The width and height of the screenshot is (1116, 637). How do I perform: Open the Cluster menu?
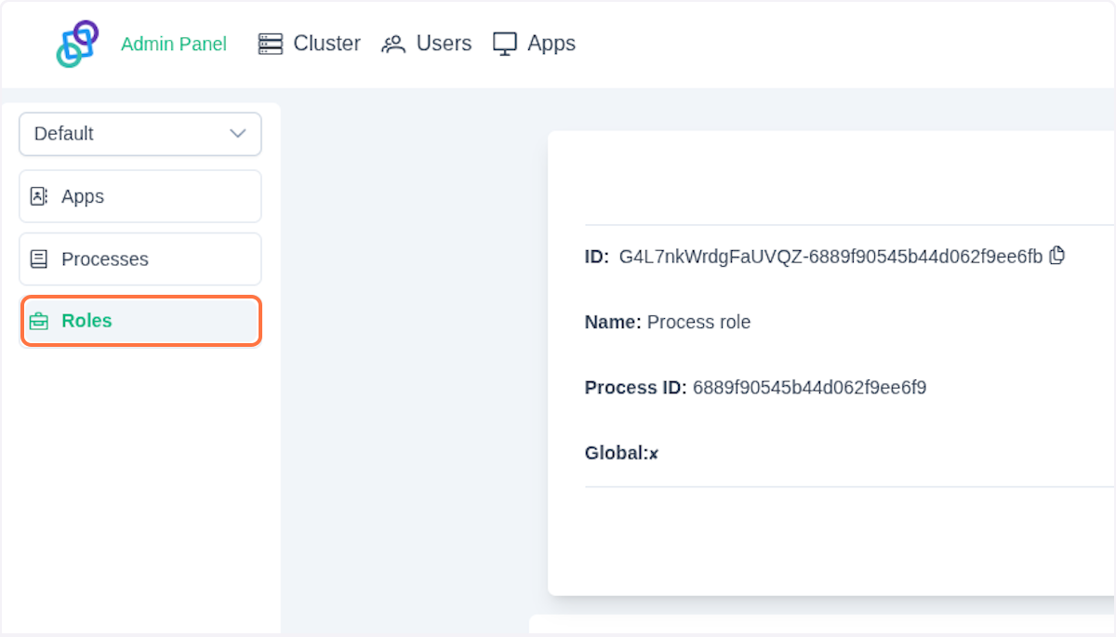(326, 44)
